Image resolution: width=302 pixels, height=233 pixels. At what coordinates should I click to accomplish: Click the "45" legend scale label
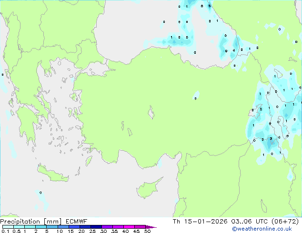(x=136, y=231)
